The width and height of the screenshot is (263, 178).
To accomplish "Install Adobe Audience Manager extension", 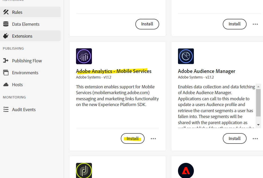I will 234,138.
